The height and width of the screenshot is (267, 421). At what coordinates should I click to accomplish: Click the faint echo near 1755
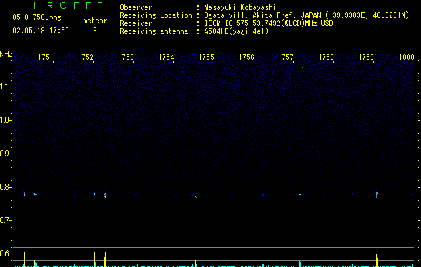(x=196, y=196)
